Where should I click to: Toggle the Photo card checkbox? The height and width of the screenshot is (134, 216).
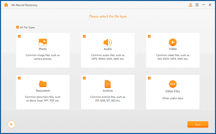(19, 37)
